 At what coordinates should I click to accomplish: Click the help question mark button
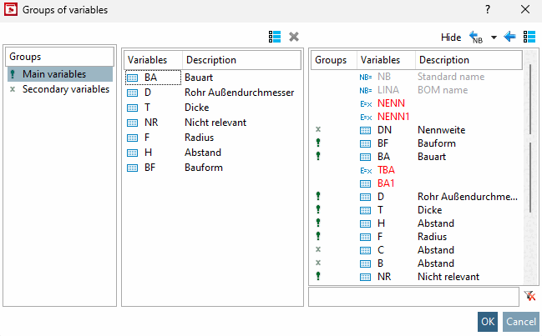tap(488, 9)
